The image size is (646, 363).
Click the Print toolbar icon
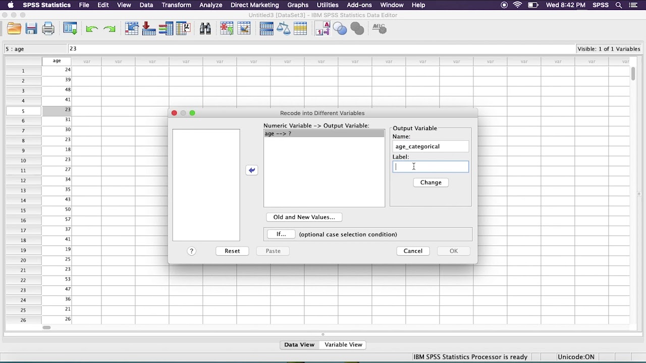(x=48, y=29)
